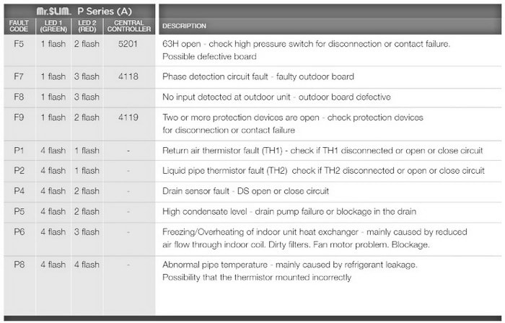Click central controller code 4118

pyautogui.click(x=128, y=76)
